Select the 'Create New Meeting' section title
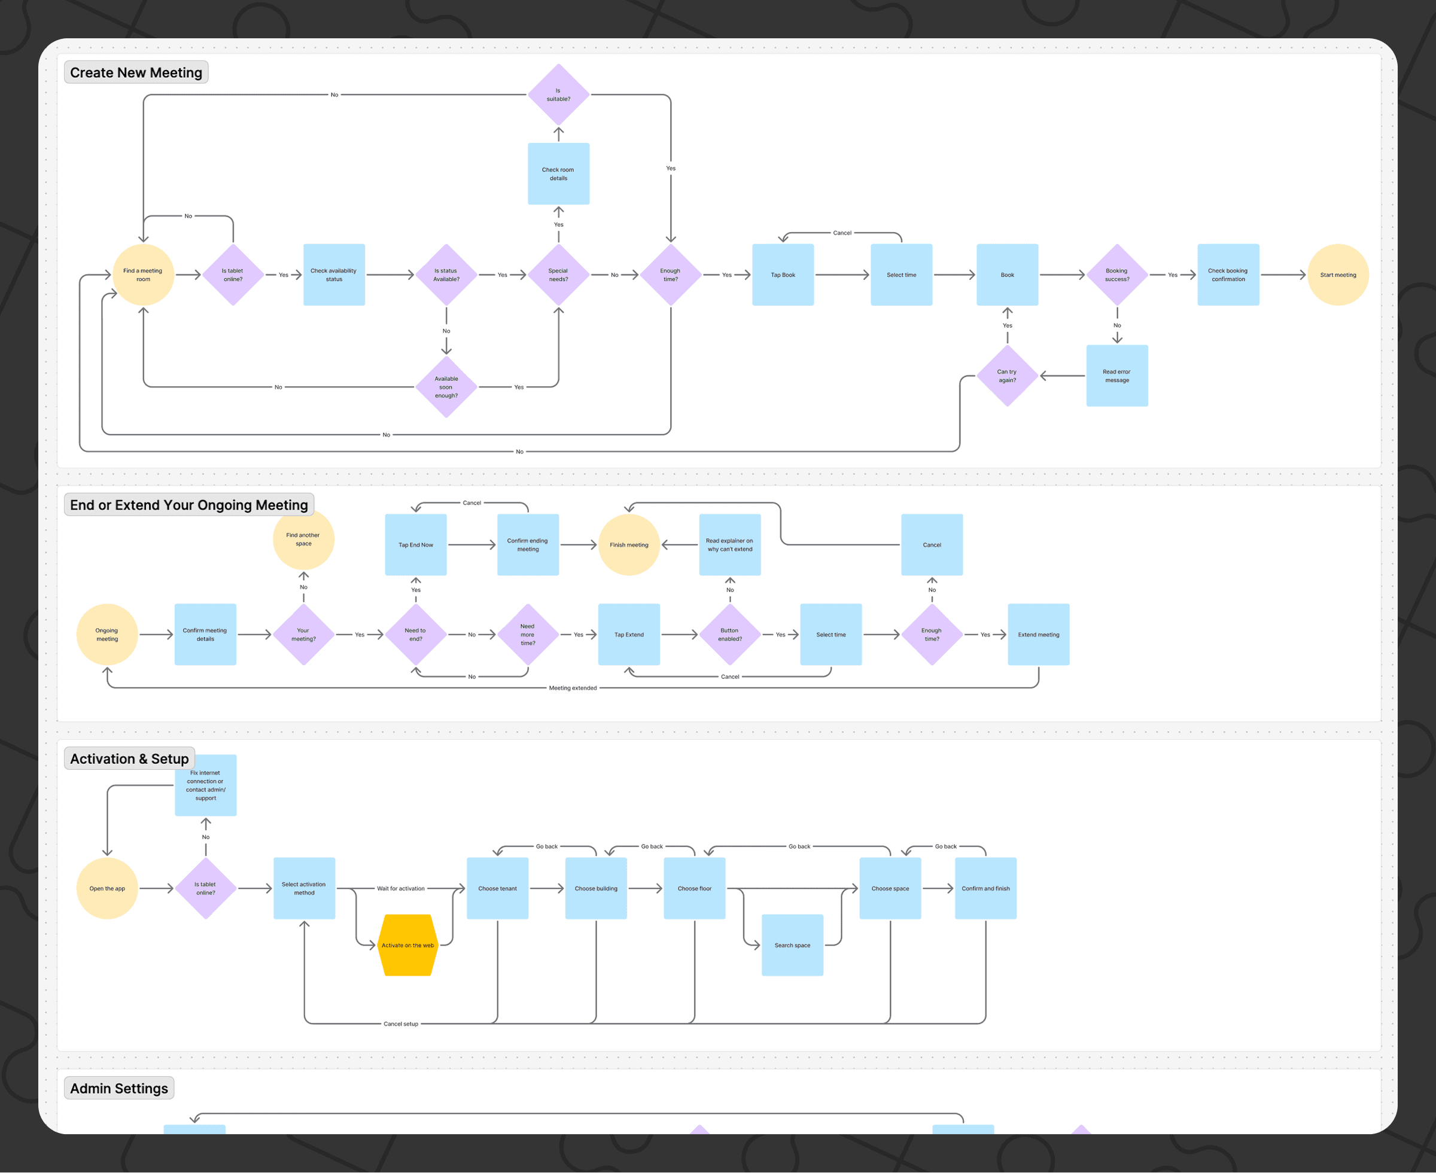The width and height of the screenshot is (1436, 1173). click(x=136, y=72)
